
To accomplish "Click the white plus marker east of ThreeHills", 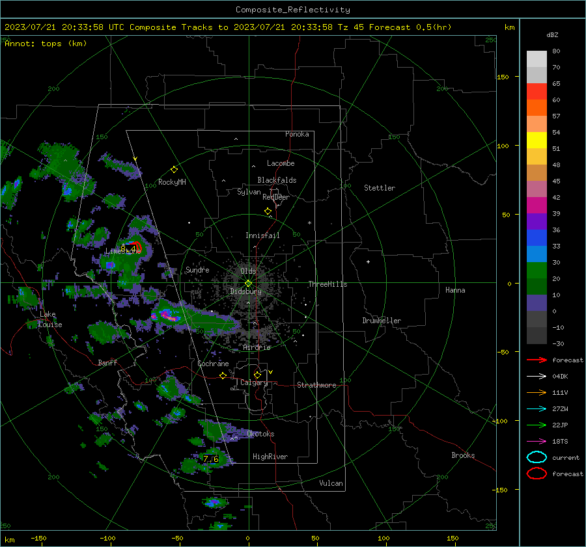I will point(368,261).
